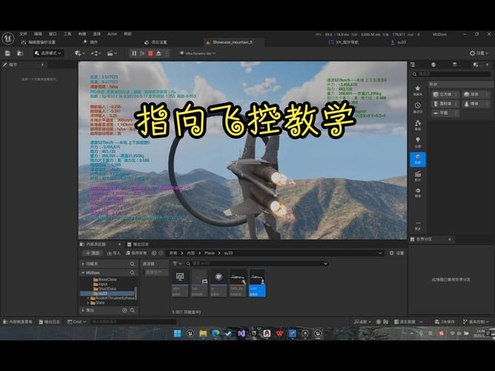Open the 文件 (File) menu

coord(23,34)
